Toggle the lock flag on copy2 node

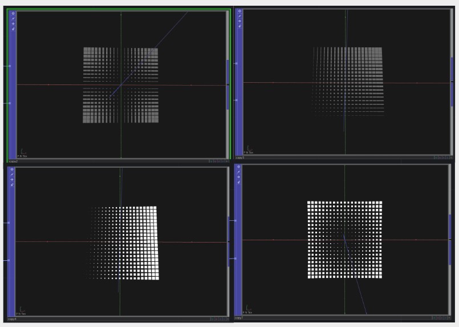(x=13, y=29)
